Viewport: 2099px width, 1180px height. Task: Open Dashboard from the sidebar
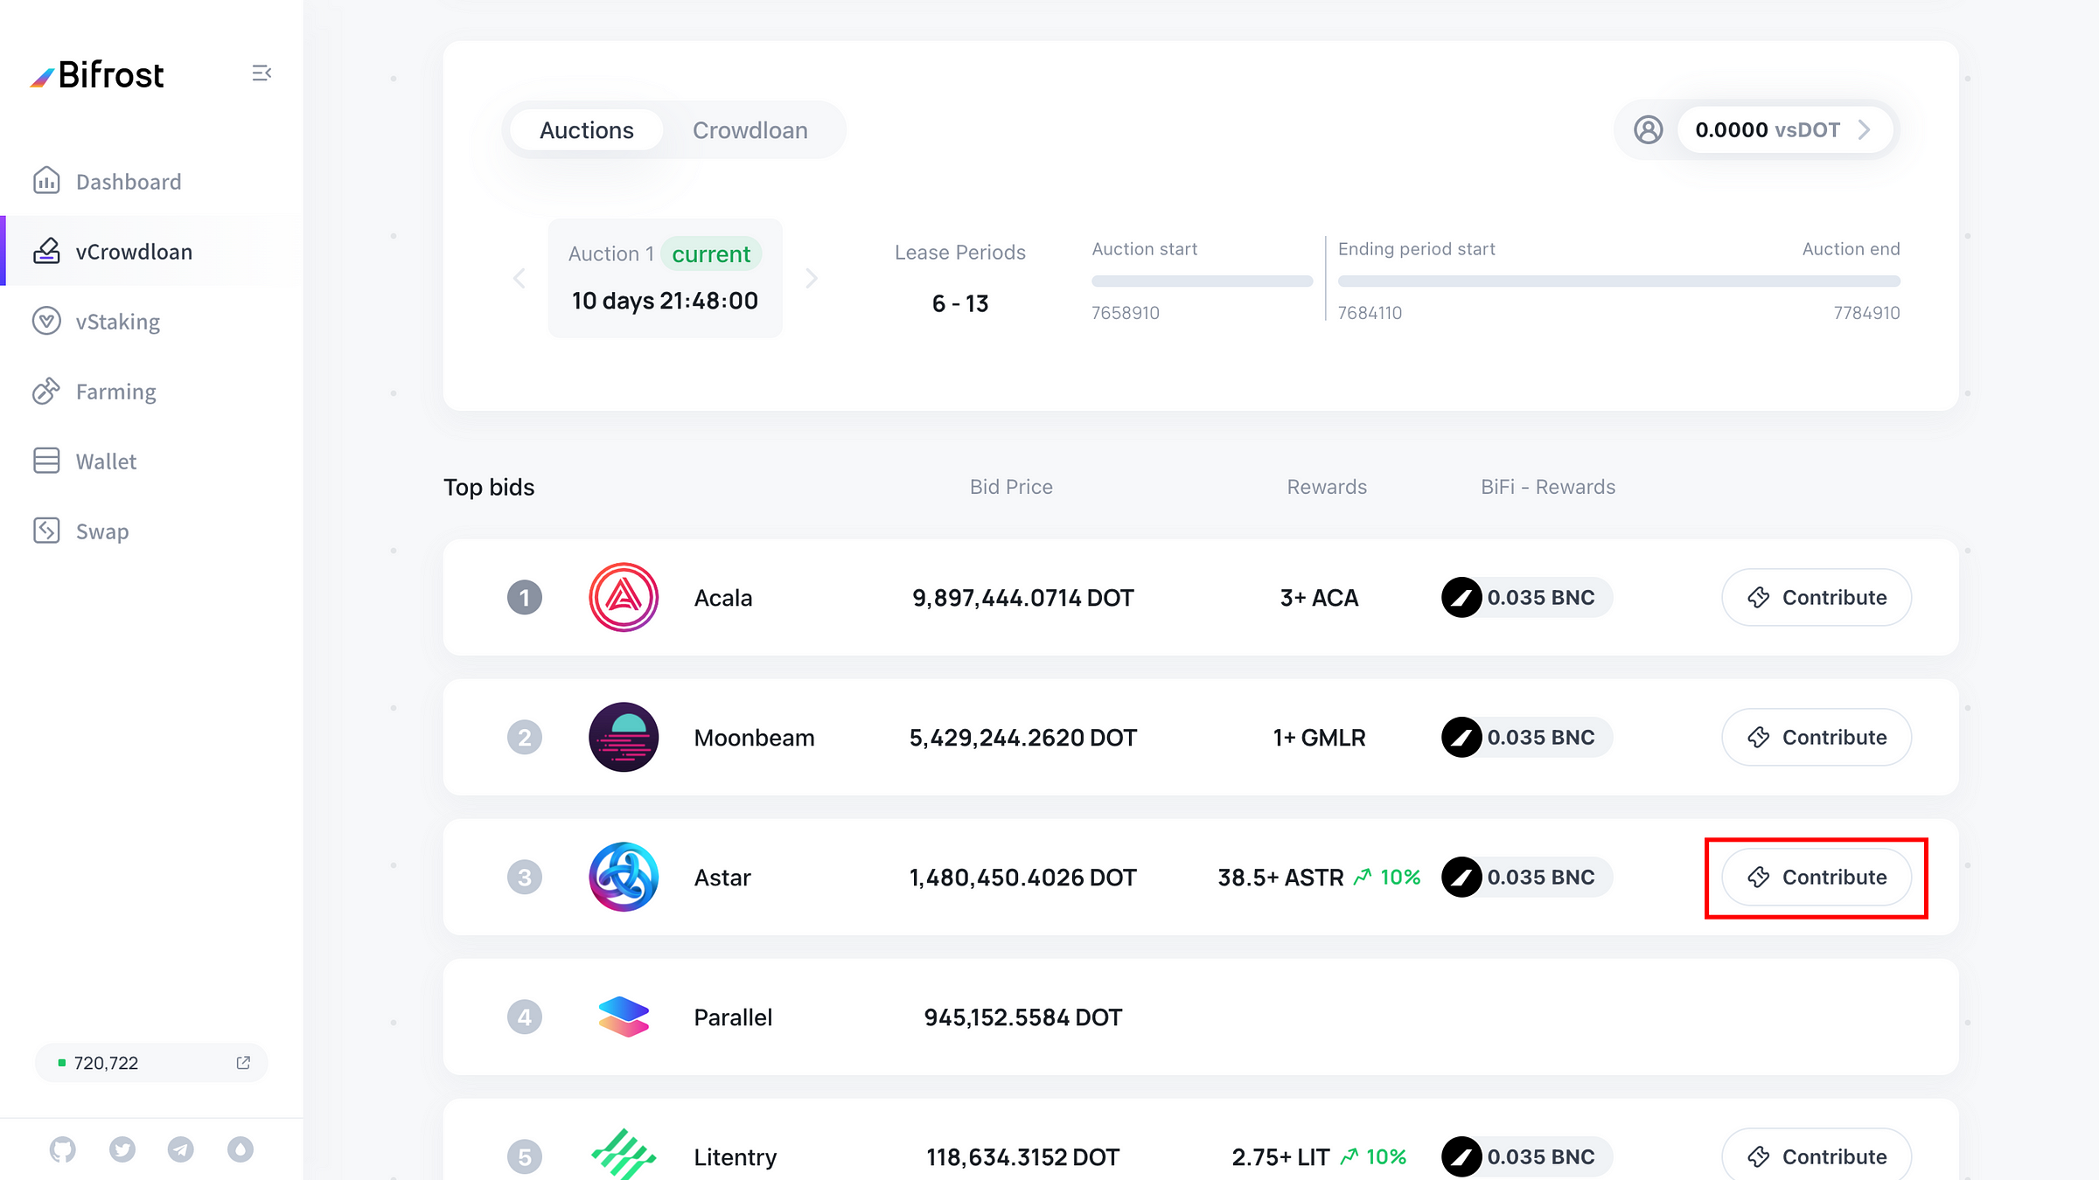click(129, 181)
